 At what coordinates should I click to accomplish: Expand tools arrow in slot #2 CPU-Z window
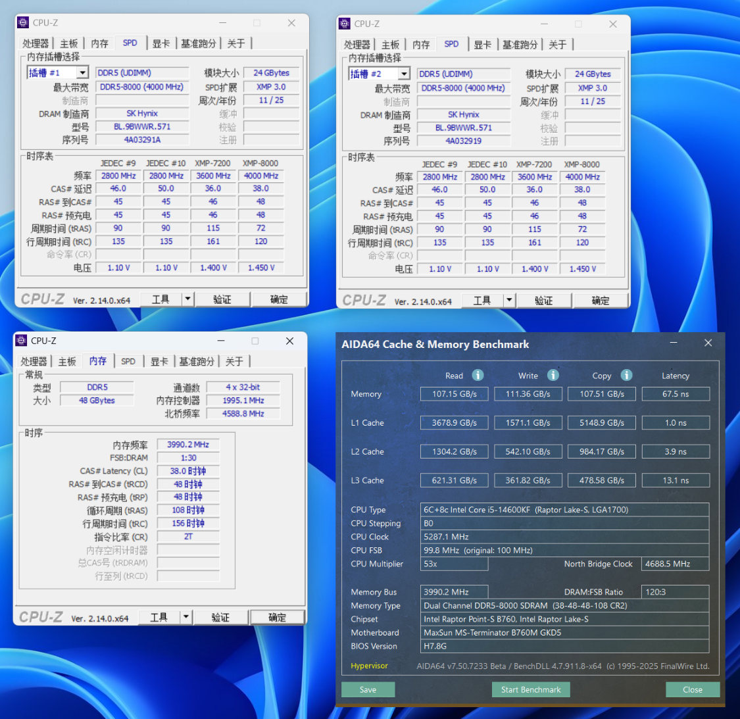[x=508, y=300]
